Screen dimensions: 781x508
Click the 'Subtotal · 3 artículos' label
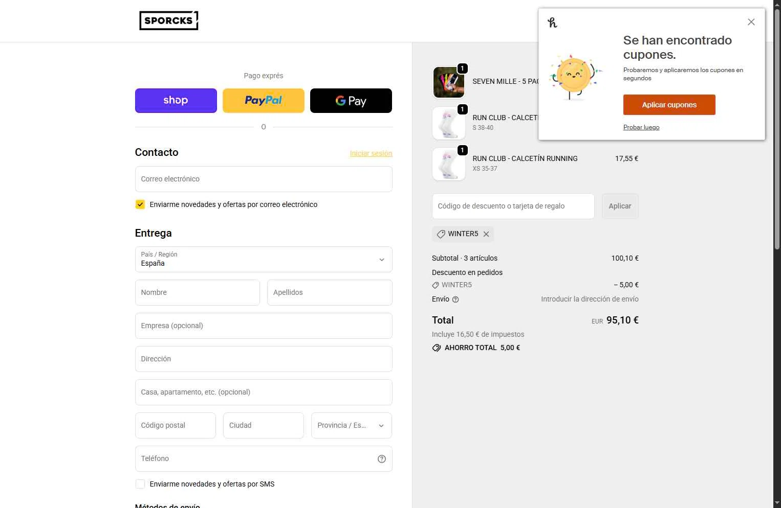(x=465, y=258)
